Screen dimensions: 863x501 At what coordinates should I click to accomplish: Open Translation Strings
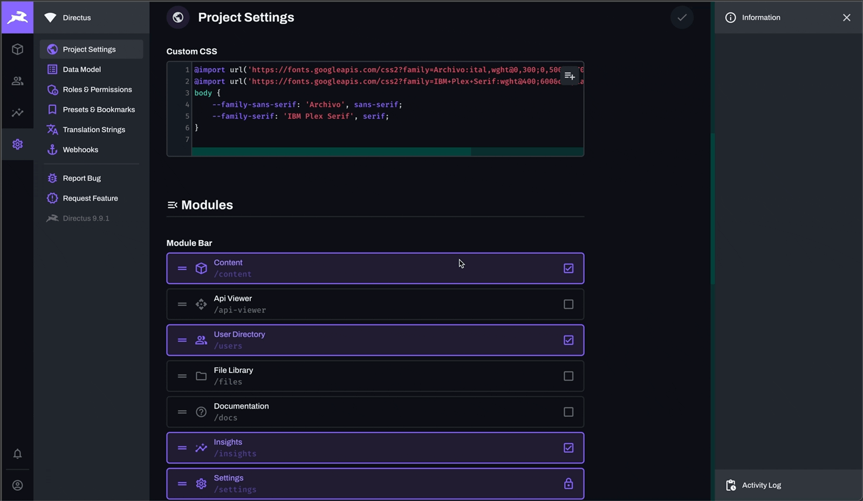[92, 130]
